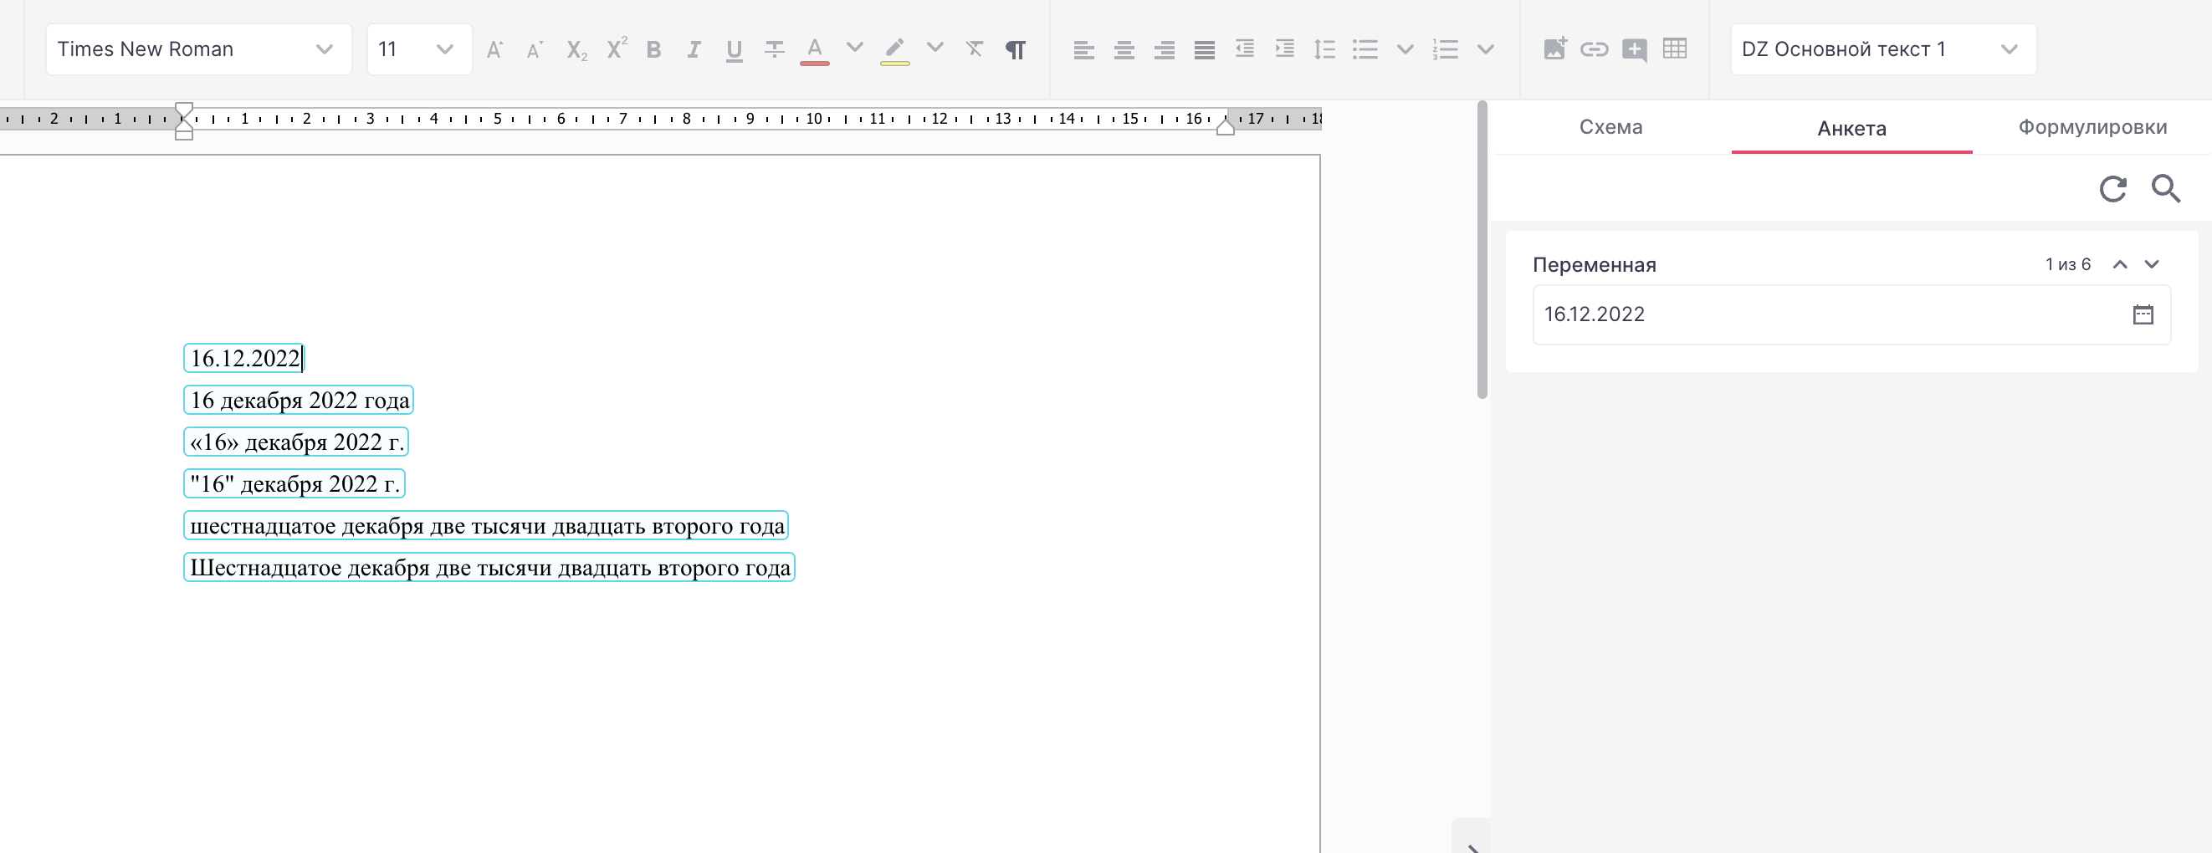The image size is (2212, 853).
Task: Align text to the right
Action: coord(1164,50)
